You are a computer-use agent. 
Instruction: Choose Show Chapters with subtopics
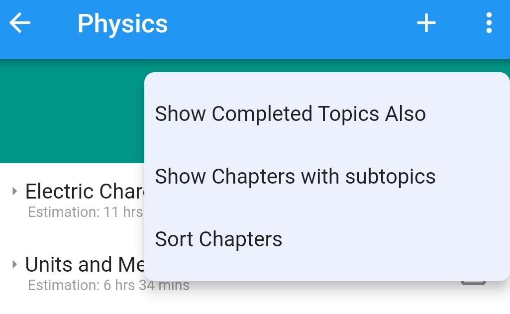(x=295, y=177)
